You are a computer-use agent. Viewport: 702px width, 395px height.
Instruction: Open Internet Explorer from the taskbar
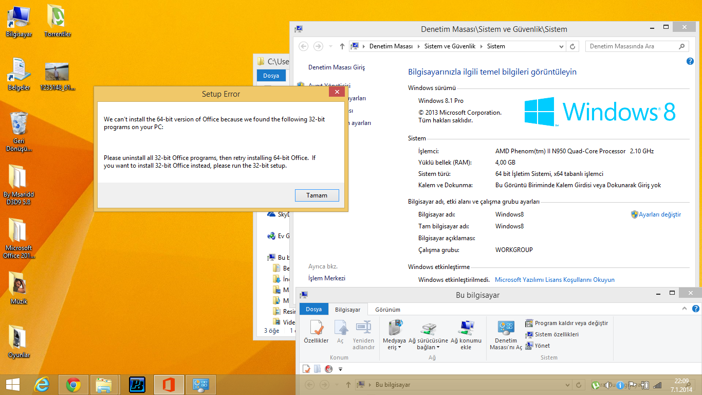pyautogui.click(x=42, y=385)
